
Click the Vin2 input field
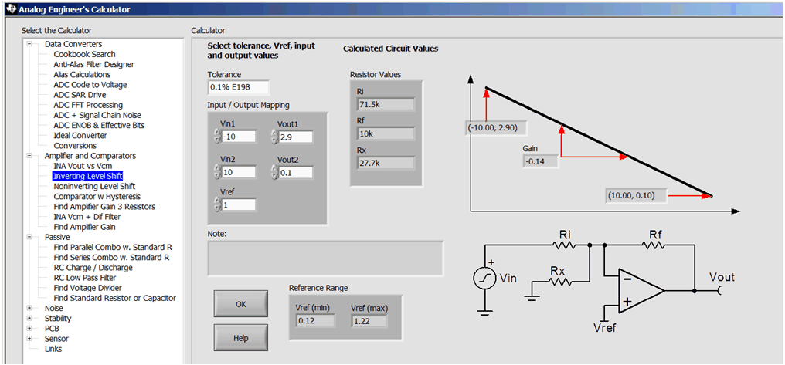click(x=238, y=172)
